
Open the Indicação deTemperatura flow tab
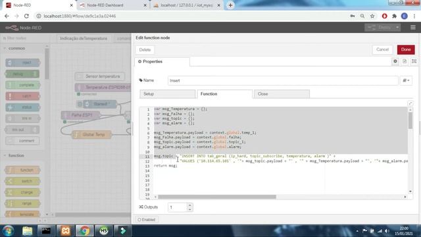(84, 39)
